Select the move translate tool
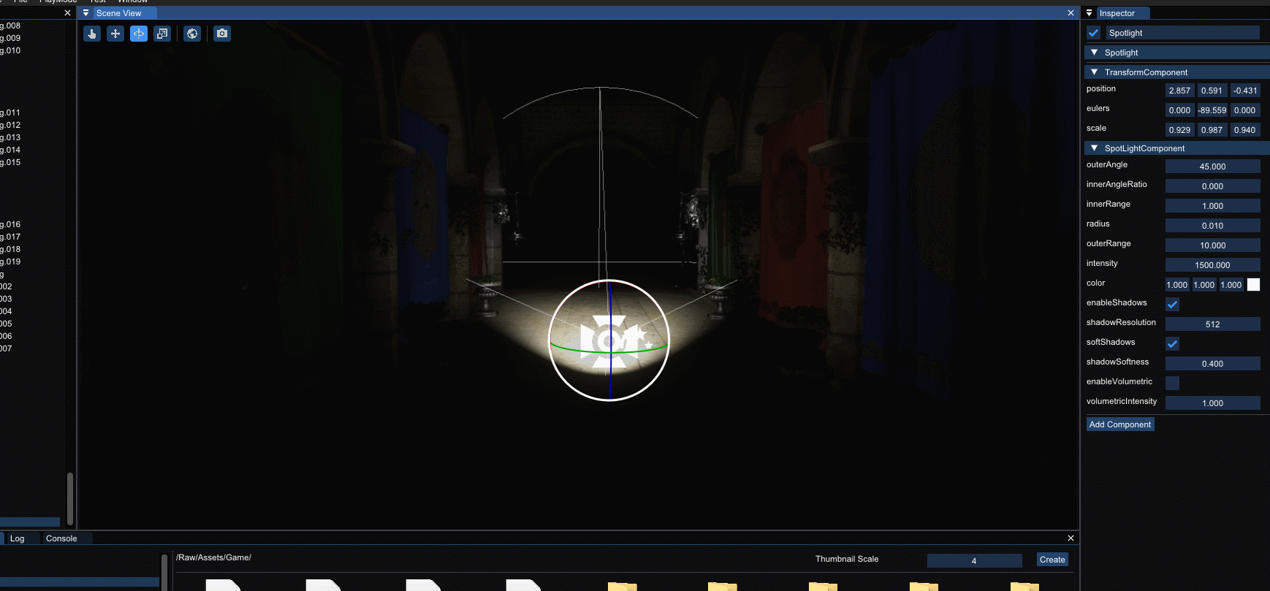Viewport: 1270px width, 591px height. coord(115,34)
